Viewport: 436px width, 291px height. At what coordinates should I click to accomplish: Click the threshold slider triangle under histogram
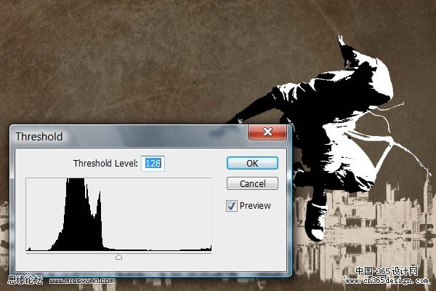point(118,257)
